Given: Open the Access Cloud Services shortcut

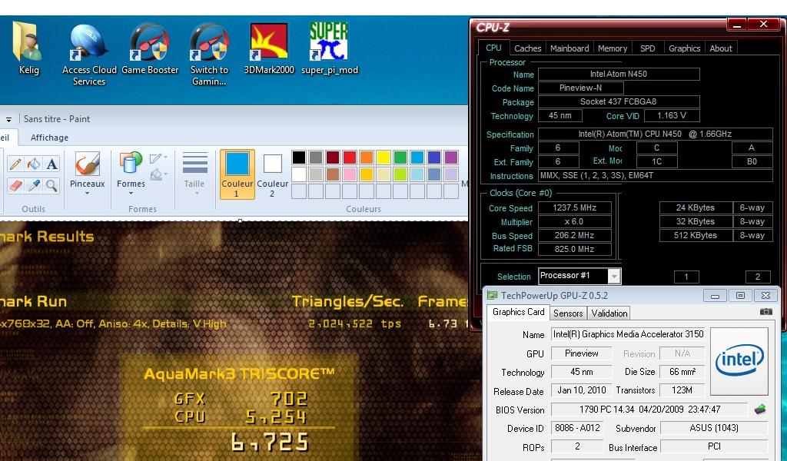Looking at the screenshot, I should coord(89,55).
